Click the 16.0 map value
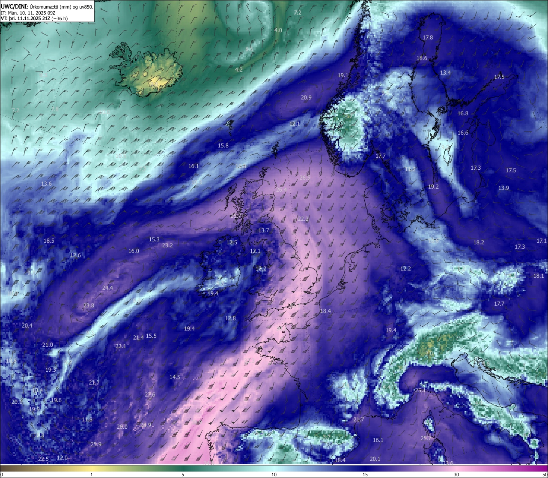The height and width of the screenshot is (478, 548). (x=134, y=251)
